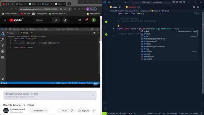Open a new Chrome tab

point(69,4)
